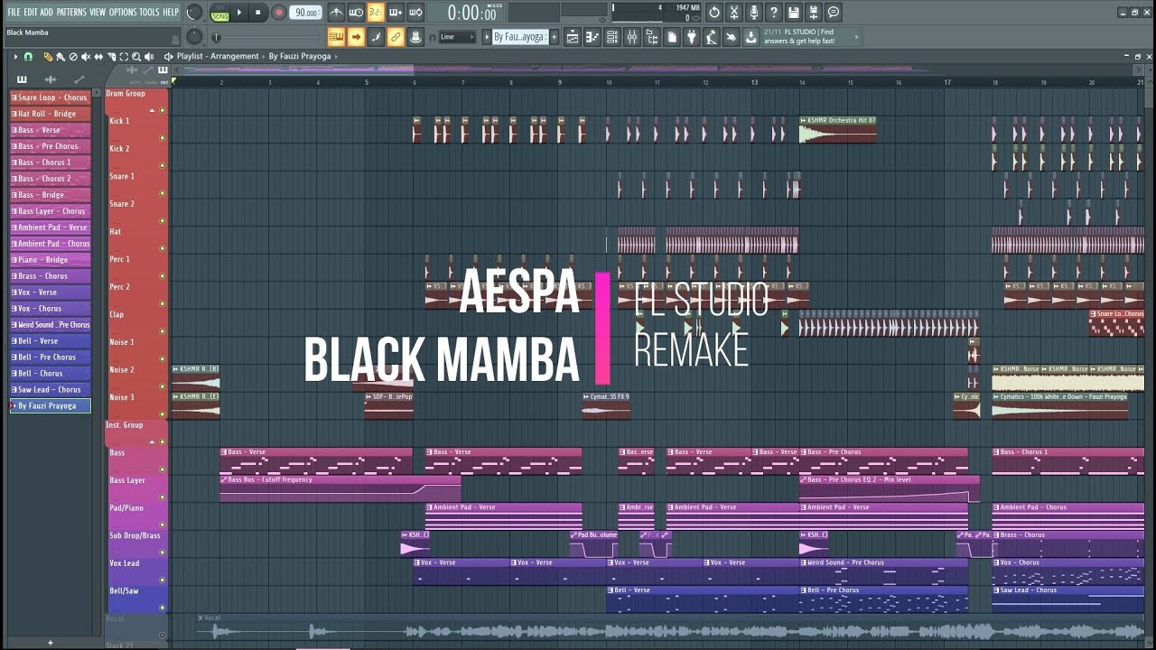This screenshot has height=650, width=1156.
Task: Open the VIEW menu
Action: pos(98,13)
